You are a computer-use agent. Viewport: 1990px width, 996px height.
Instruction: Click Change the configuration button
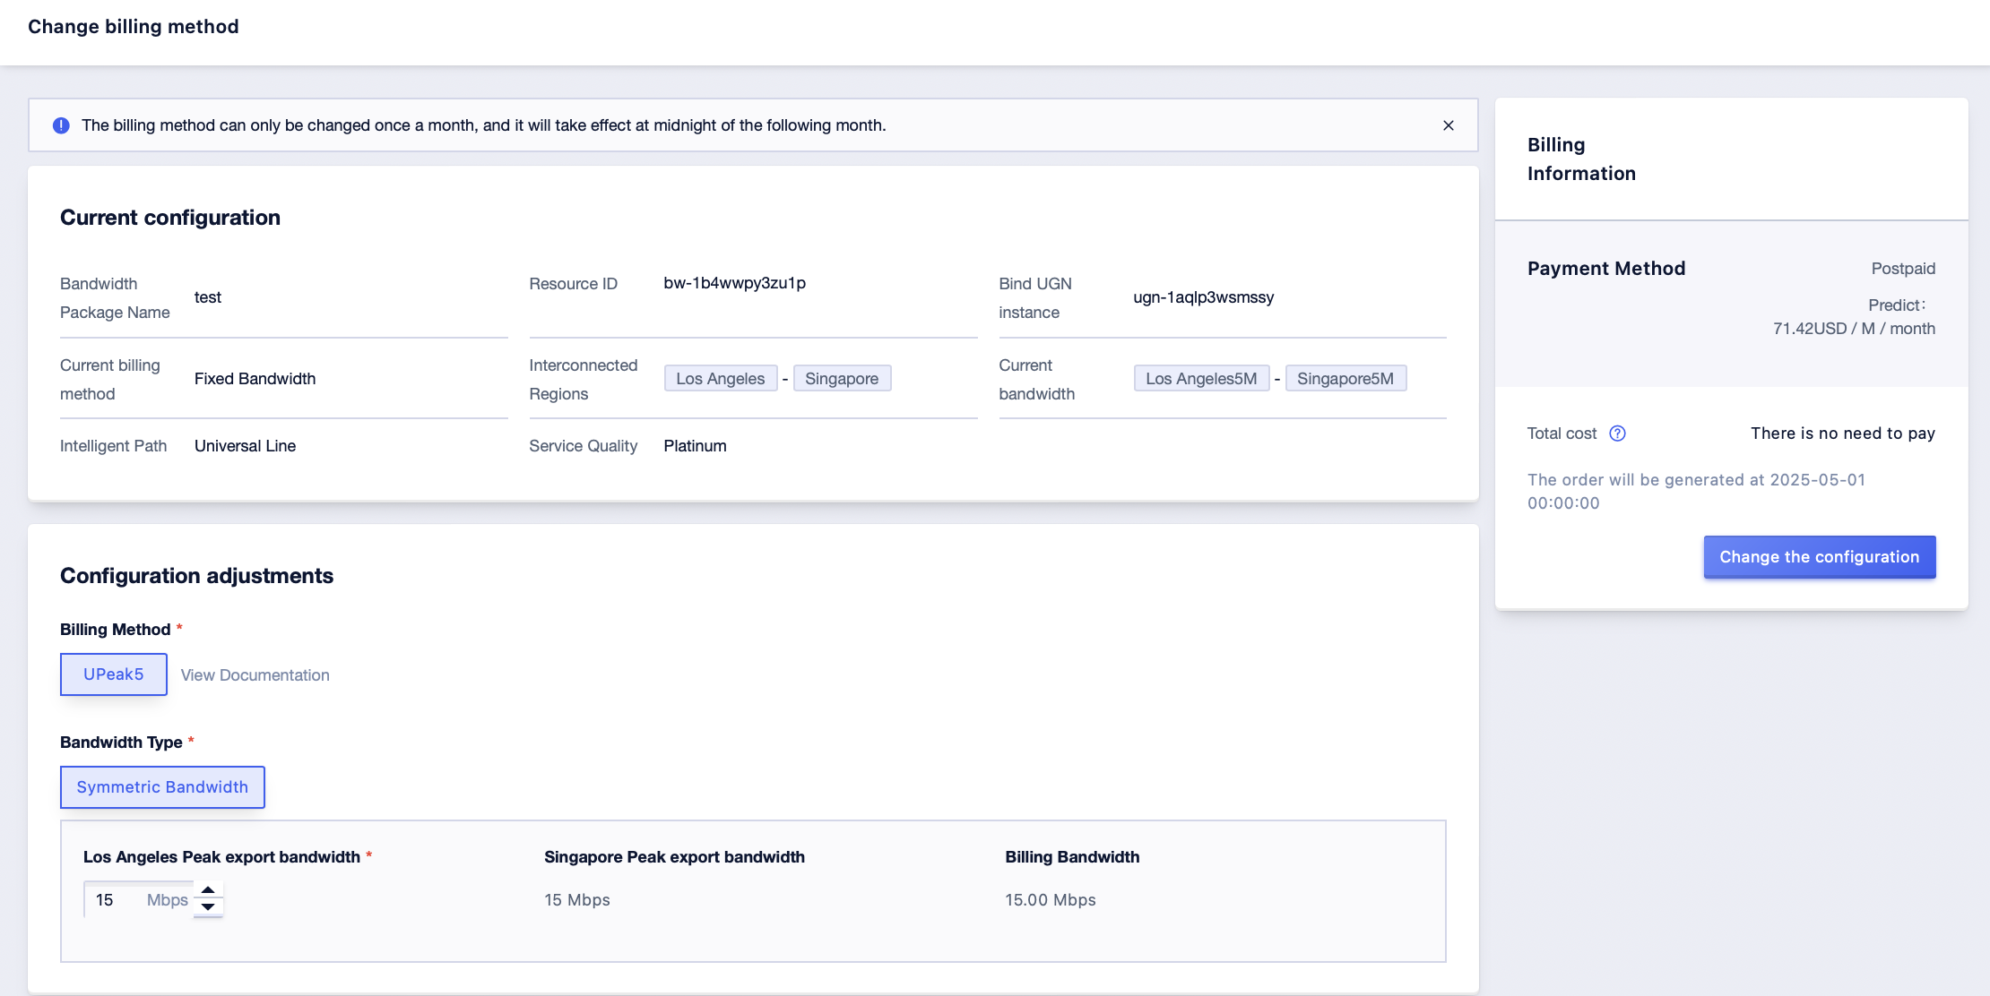(x=1820, y=557)
